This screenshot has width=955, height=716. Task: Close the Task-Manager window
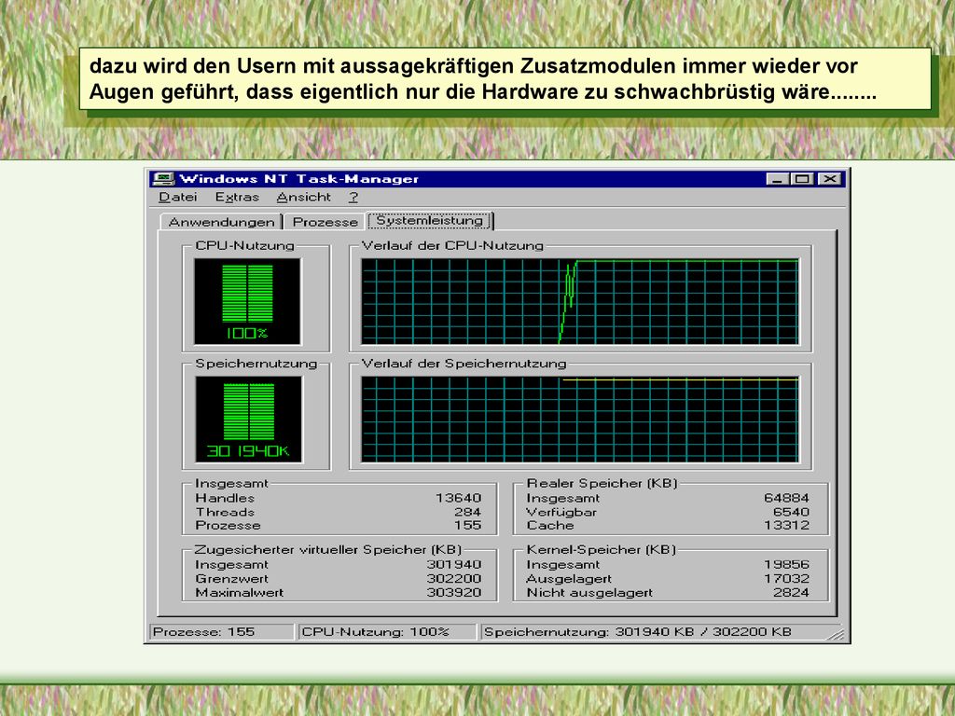(x=829, y=179)
